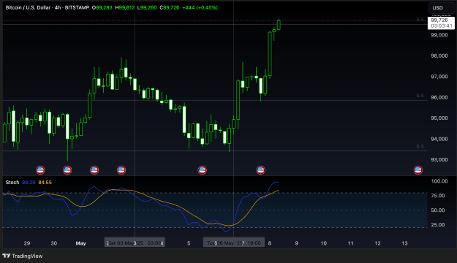The width and height of the screenshot is (457, 263).
Task: Click the change value +444 (+0.45%)
Action: tap(200, 7)
